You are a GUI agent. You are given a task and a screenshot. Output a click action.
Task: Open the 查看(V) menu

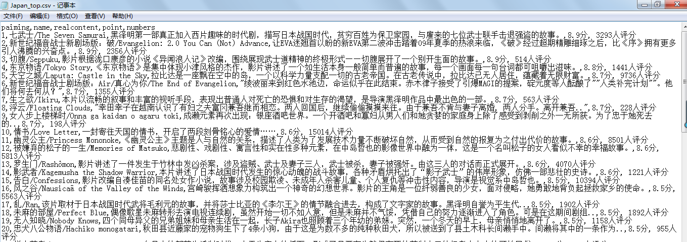click(95, 16)
